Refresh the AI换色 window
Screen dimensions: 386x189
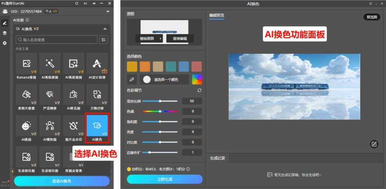(x=371, y=4)
